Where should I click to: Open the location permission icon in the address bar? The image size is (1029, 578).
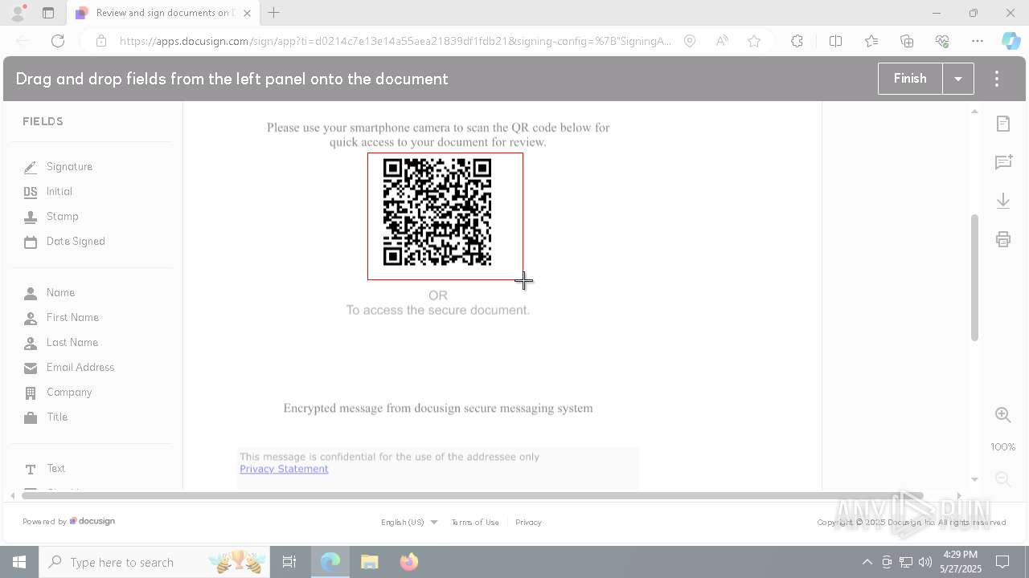tap(690, 41)
